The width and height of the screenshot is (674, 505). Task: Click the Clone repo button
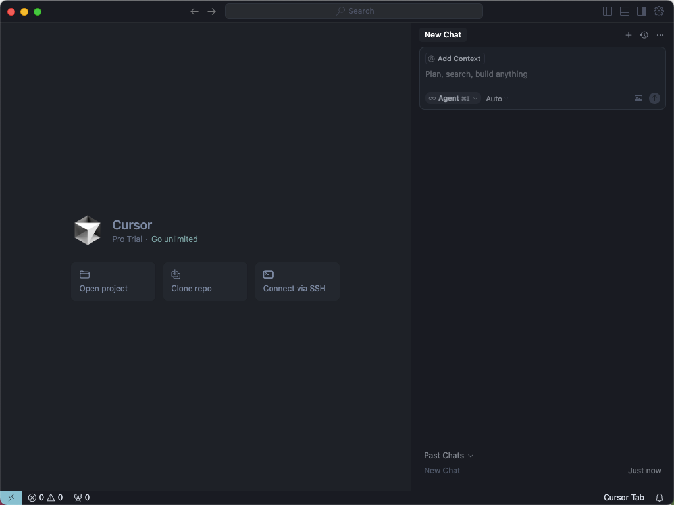(x=205, y=281)
